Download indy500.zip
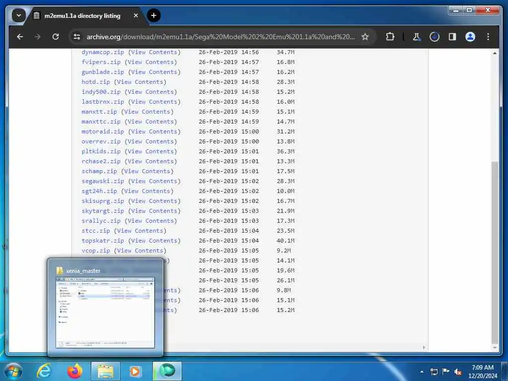The image size is (508, 381). [101, 92]
